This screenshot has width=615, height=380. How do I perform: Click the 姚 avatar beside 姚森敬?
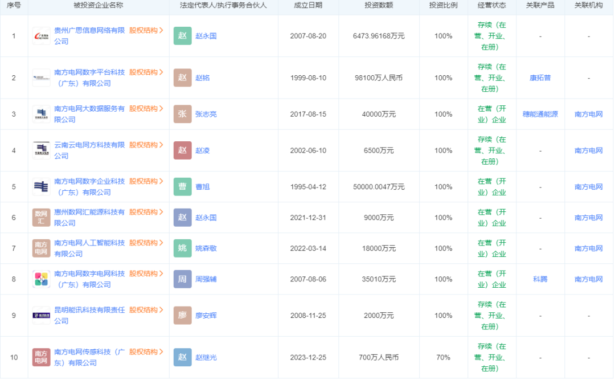pos(183,248)
